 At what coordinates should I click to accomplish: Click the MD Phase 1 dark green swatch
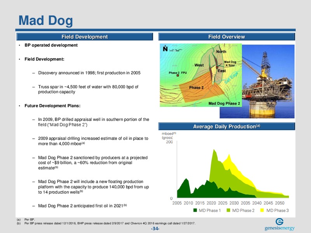pos(195,210)
